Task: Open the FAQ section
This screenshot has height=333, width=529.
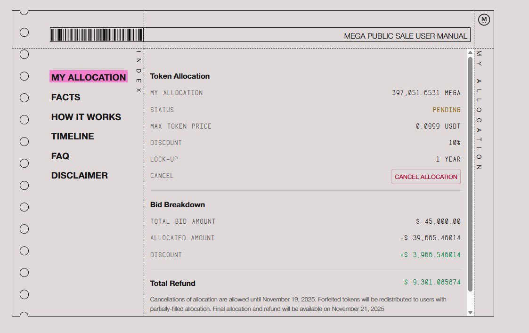Action: 60,156
